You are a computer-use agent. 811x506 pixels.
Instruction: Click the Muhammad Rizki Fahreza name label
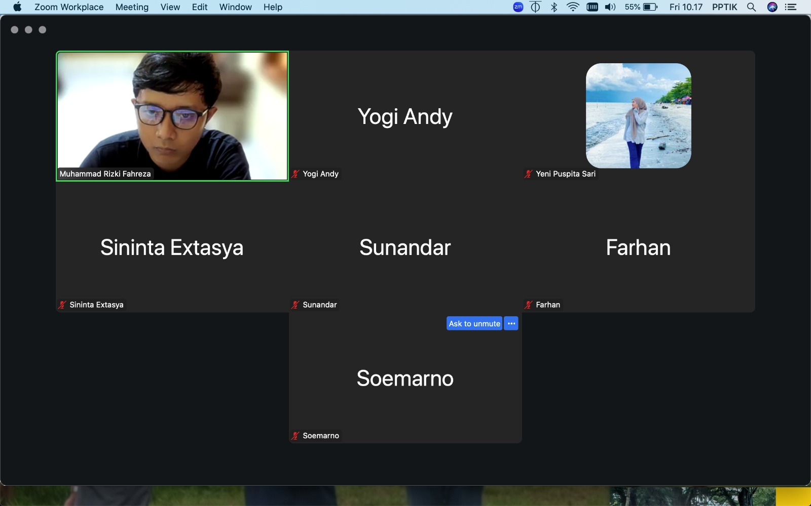point(105,174)
